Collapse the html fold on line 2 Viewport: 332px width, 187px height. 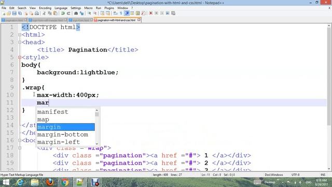tap(20, 35)
